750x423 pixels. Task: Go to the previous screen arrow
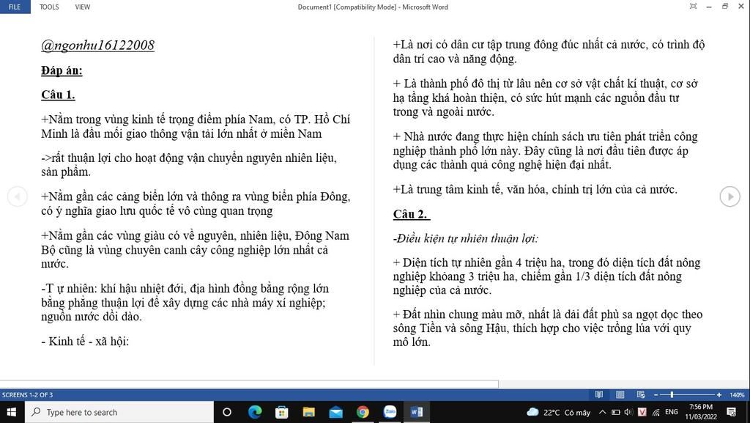coord(18,196)
